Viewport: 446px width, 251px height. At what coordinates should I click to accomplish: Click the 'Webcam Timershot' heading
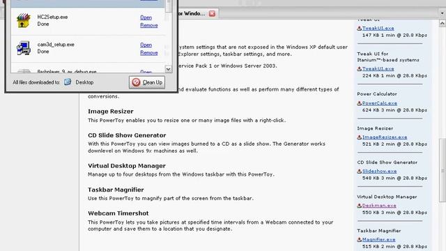[x=118, y=213]
